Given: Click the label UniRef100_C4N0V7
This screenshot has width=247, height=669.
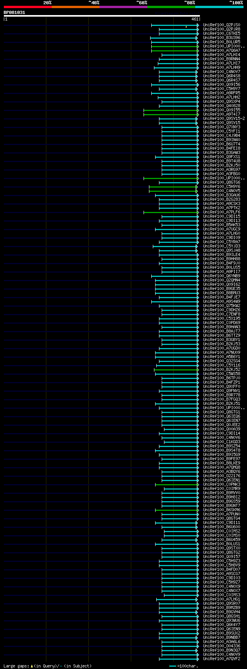Looking at the screenshot, I should [222, 72].
